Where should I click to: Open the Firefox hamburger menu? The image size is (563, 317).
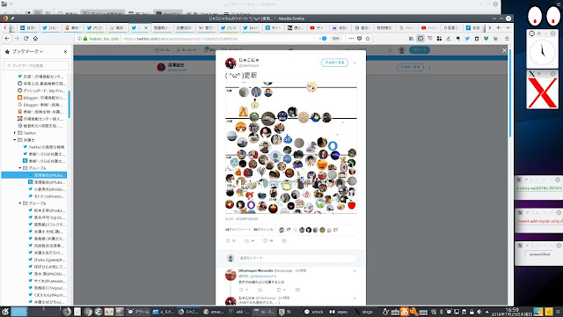(507, 39)
